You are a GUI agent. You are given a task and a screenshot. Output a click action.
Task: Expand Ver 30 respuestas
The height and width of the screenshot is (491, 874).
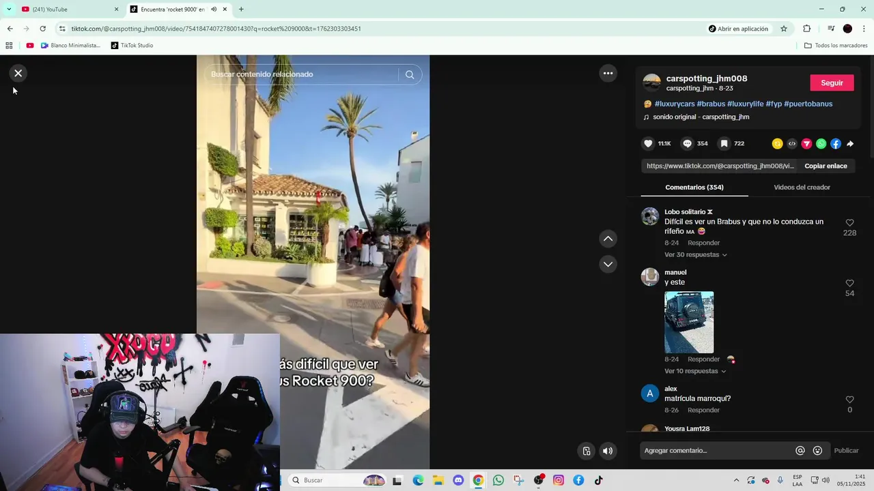pyautogui.click(x=695, y=254)
